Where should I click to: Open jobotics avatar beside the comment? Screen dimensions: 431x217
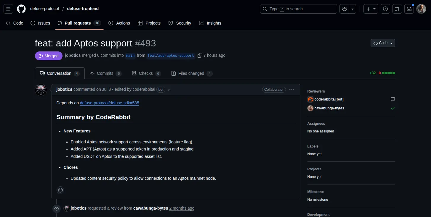tap(41, 90)
